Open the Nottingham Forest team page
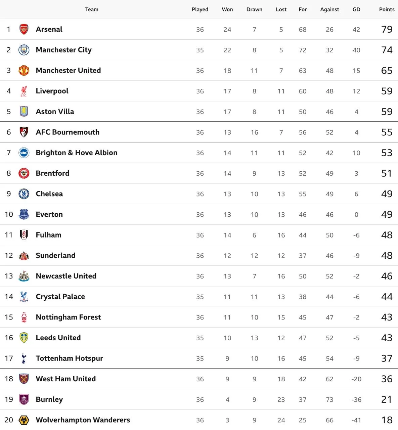 (x=68, y=317)
